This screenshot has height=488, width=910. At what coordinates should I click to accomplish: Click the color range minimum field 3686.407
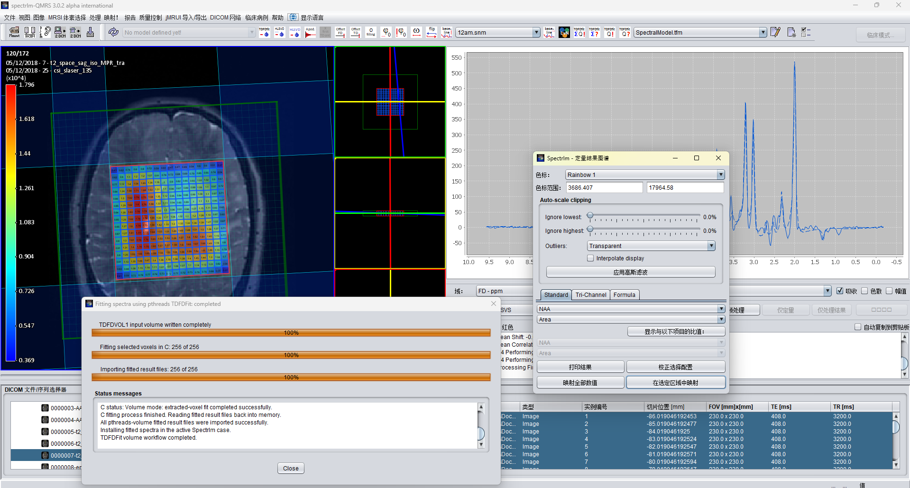(x=604, y=188)
